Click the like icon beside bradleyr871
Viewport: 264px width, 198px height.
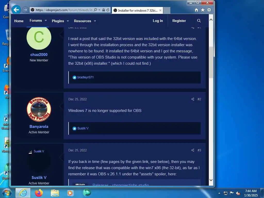[x=75, y=77]
